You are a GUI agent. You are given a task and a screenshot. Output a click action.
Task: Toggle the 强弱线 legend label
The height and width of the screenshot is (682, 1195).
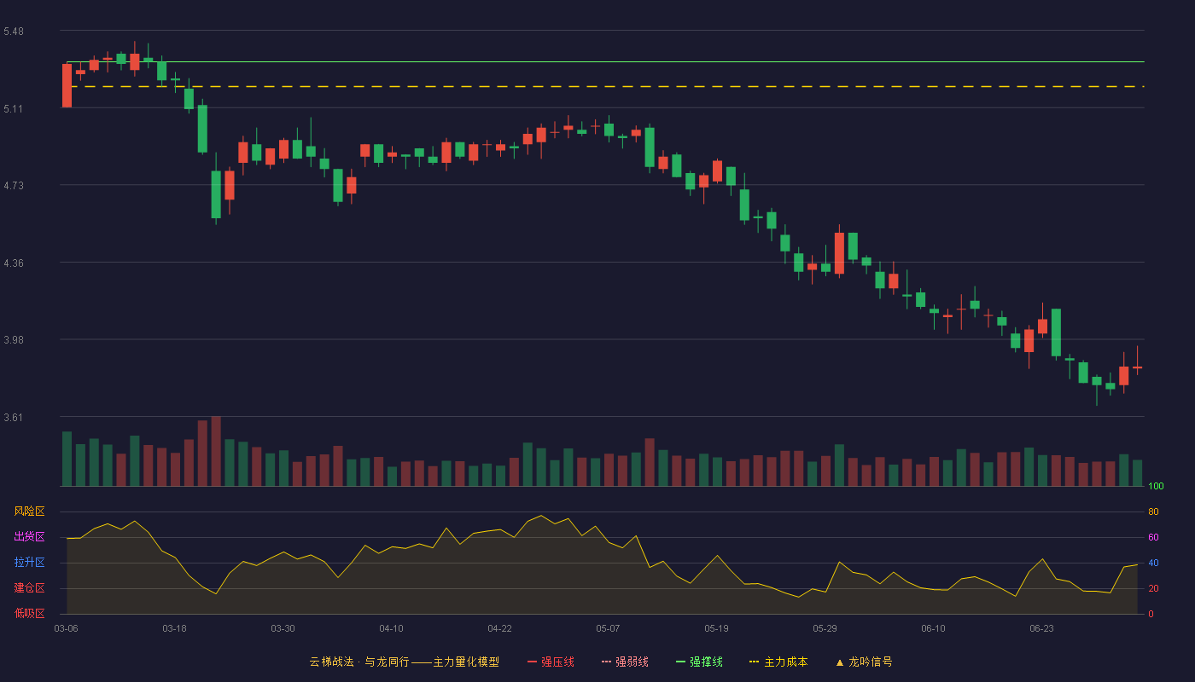click(632, 662)
